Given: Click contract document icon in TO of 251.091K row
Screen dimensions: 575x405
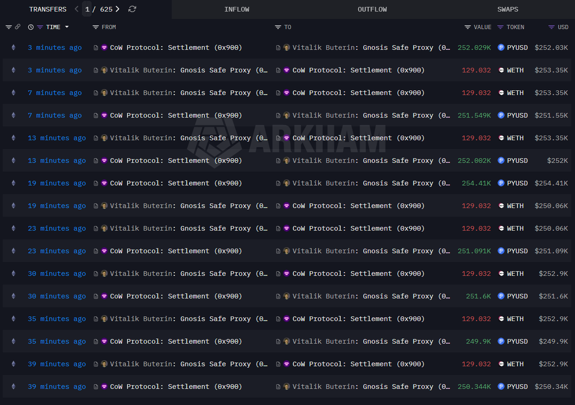Looking at the screenshot, I should 278,251.
